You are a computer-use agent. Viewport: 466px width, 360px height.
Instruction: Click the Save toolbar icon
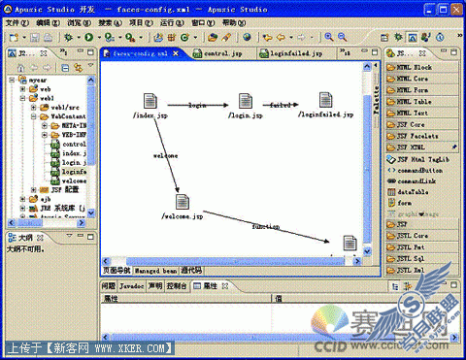[x=35, y=38]
